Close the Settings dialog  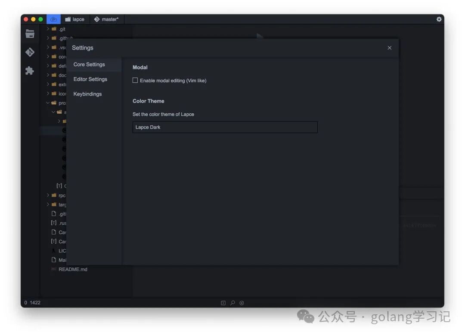click(x=389, y=48)
